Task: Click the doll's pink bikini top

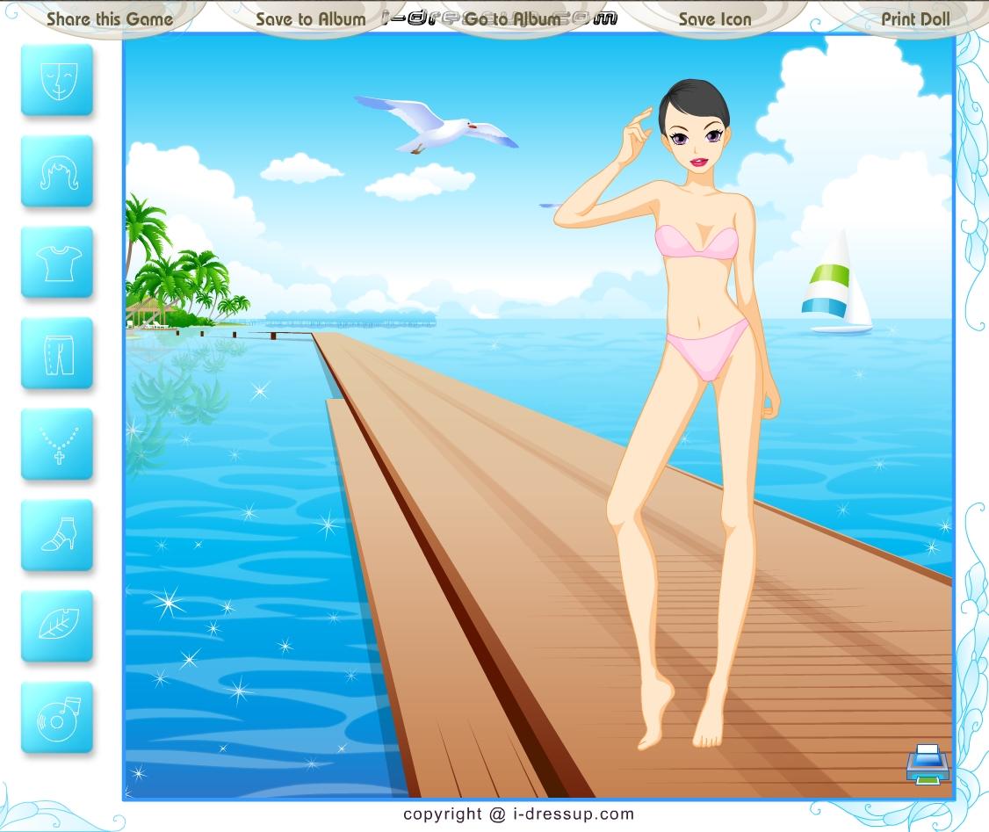Action: (698, 242)
